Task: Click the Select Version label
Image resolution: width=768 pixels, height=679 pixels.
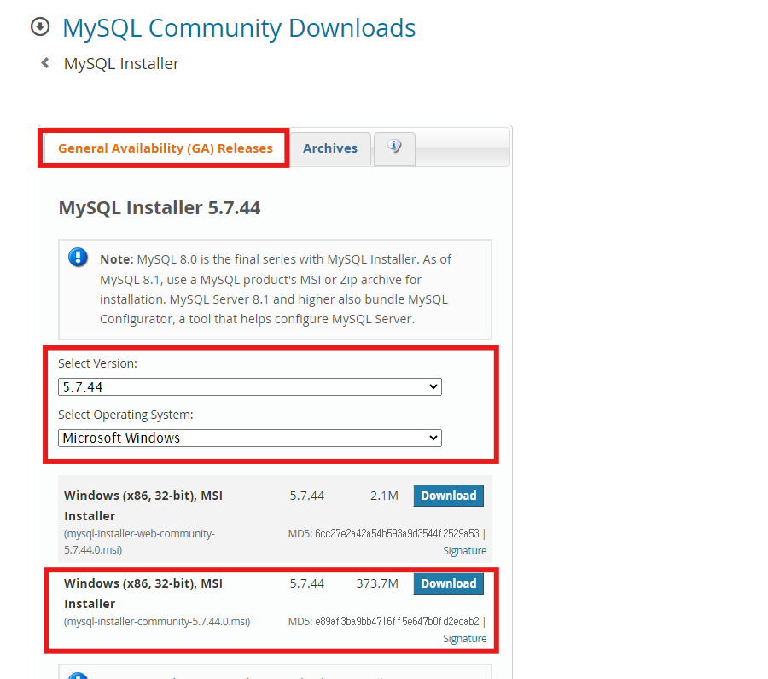Action: [x=97, y=363]
